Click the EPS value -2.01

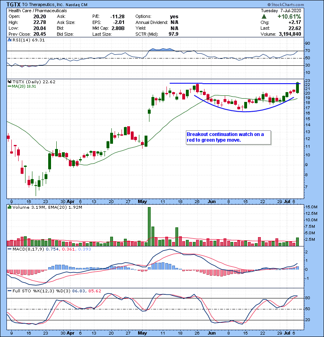(x=119, y=22)
